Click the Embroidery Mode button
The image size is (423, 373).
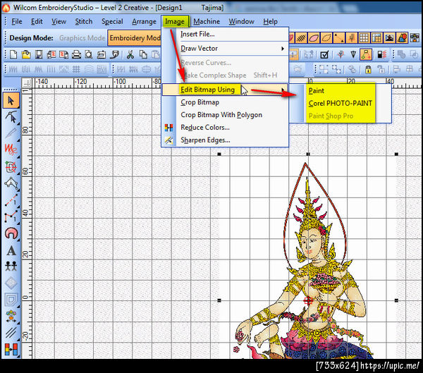(135, 38)
